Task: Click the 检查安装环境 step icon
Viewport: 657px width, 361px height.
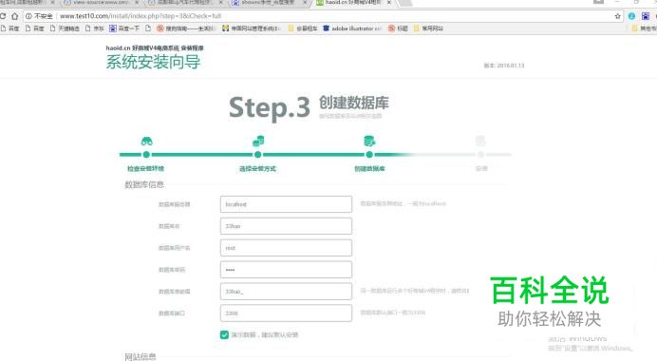Action: click(x=146, y=141)
